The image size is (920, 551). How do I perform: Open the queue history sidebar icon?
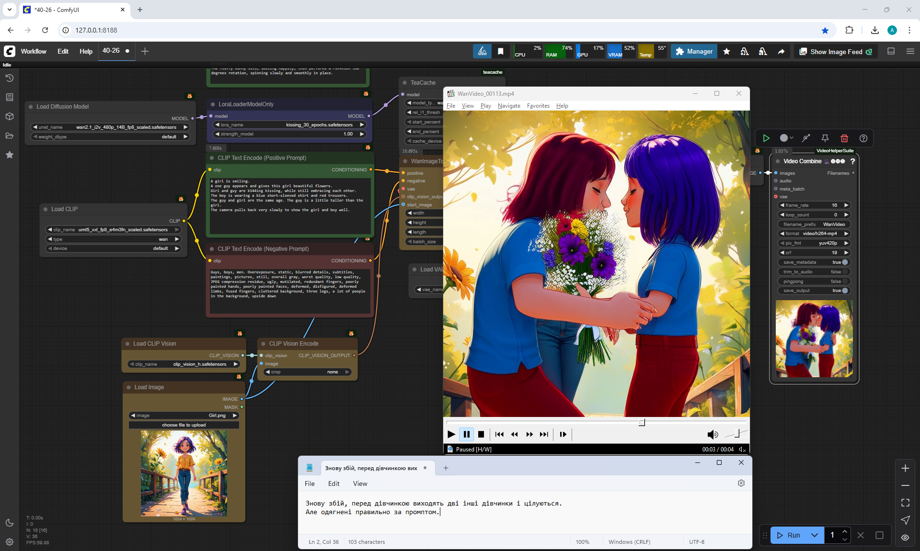[9, 78]
